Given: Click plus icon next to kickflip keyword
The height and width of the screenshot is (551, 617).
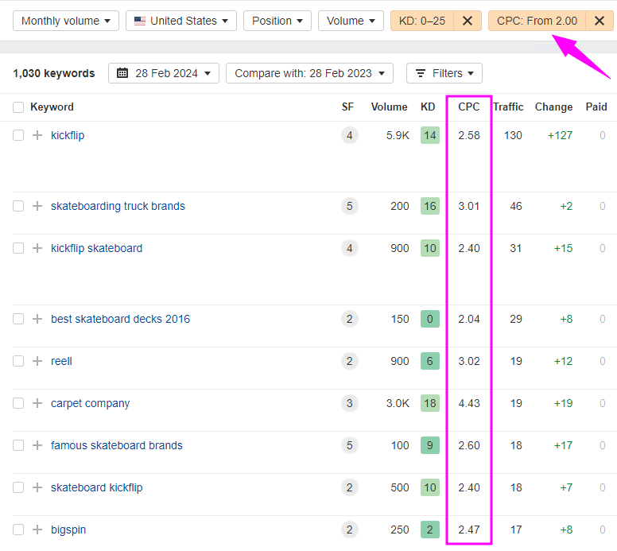Looking at the screenshot, I should click(37, 135).
